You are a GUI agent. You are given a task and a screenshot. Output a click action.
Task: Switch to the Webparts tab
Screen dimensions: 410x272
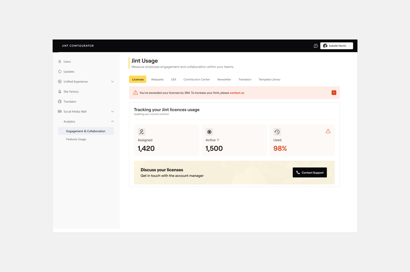pyautogui.click(x=157, y=79)
